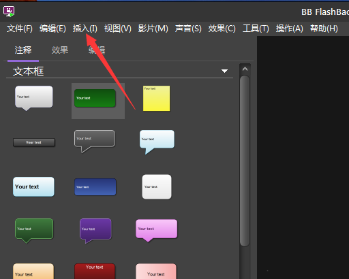The width and height of the screenshot is (349, 279).
Task: Select the gray outlined callout bubble
Action: [x=94, y=142]
